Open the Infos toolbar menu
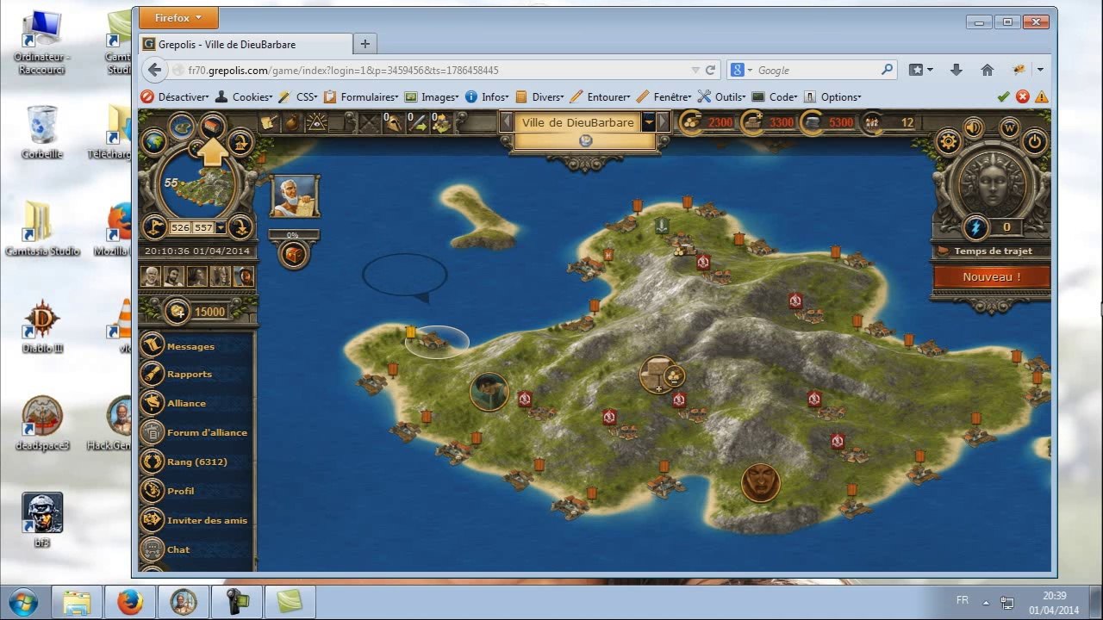The width and height of the screenshot is (1103, 620). tap(487, 97)
